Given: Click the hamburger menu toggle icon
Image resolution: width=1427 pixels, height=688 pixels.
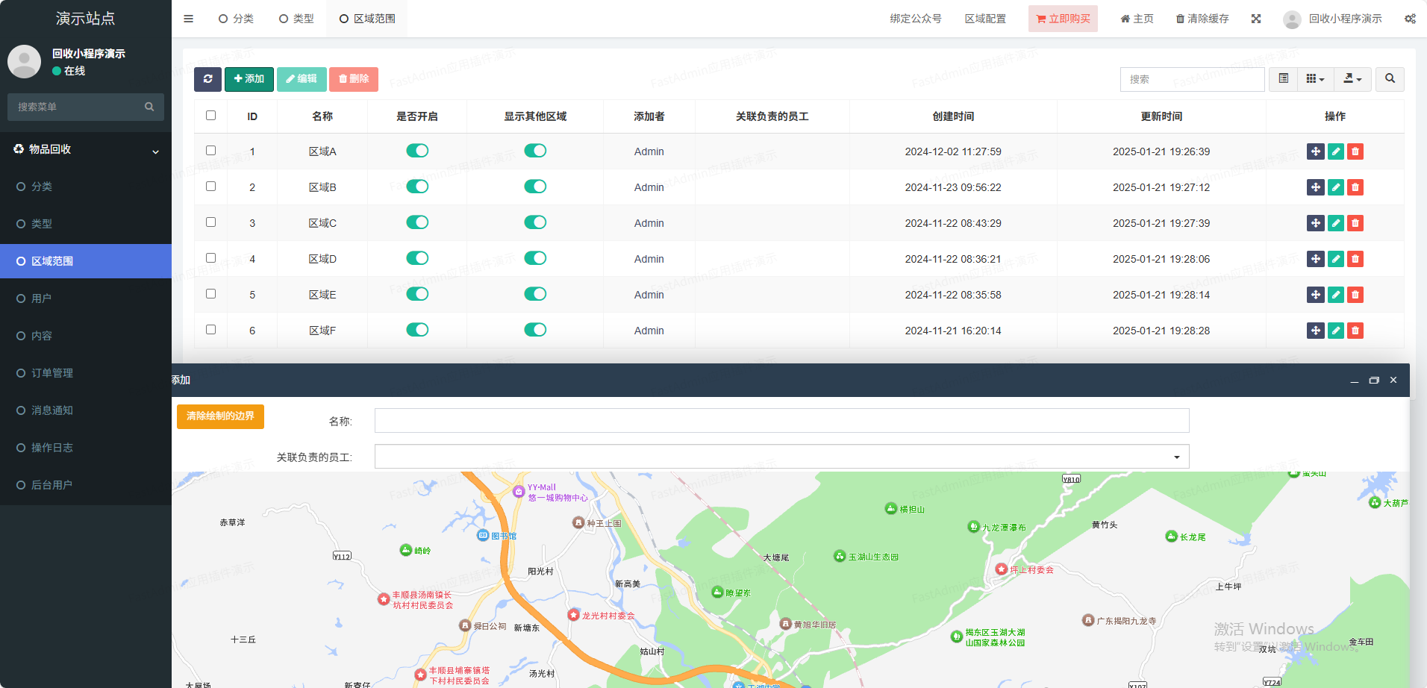Looking at the screenshot, I should [x=188, y=19].
